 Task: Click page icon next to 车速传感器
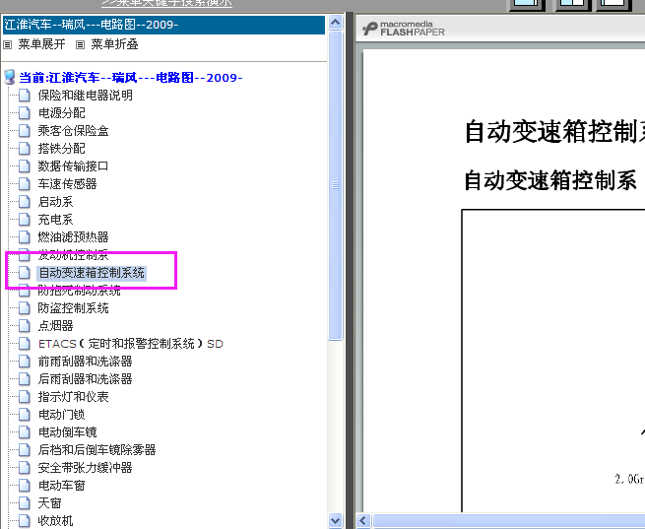point(25,183)
